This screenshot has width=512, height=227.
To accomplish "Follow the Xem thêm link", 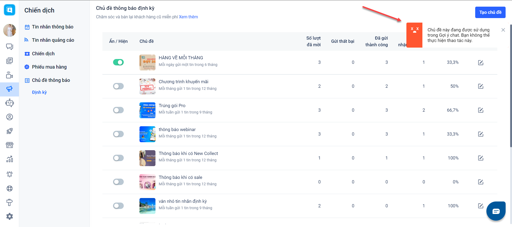I will 188,17.
